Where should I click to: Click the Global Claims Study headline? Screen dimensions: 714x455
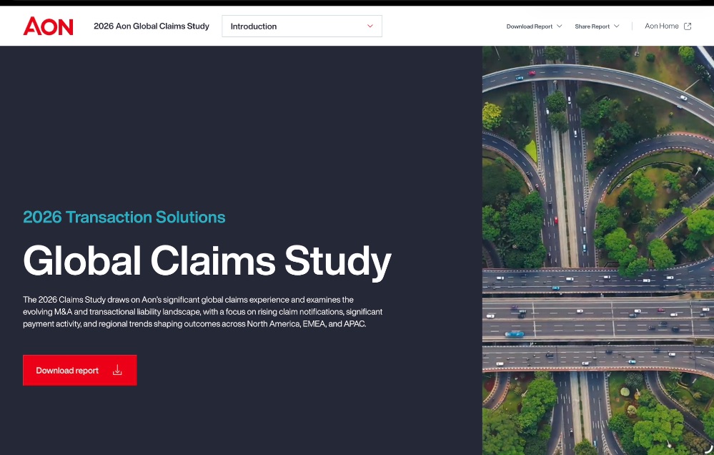[207, 261]
